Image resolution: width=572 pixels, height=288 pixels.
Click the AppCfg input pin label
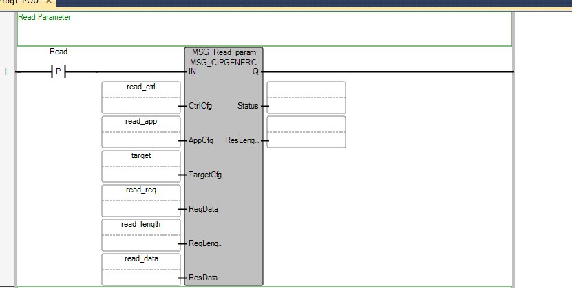point(201,140)
